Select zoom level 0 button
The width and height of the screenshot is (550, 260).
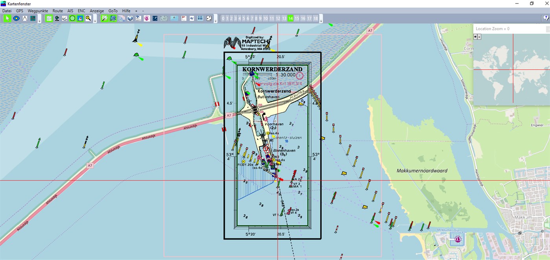point(223,18)
